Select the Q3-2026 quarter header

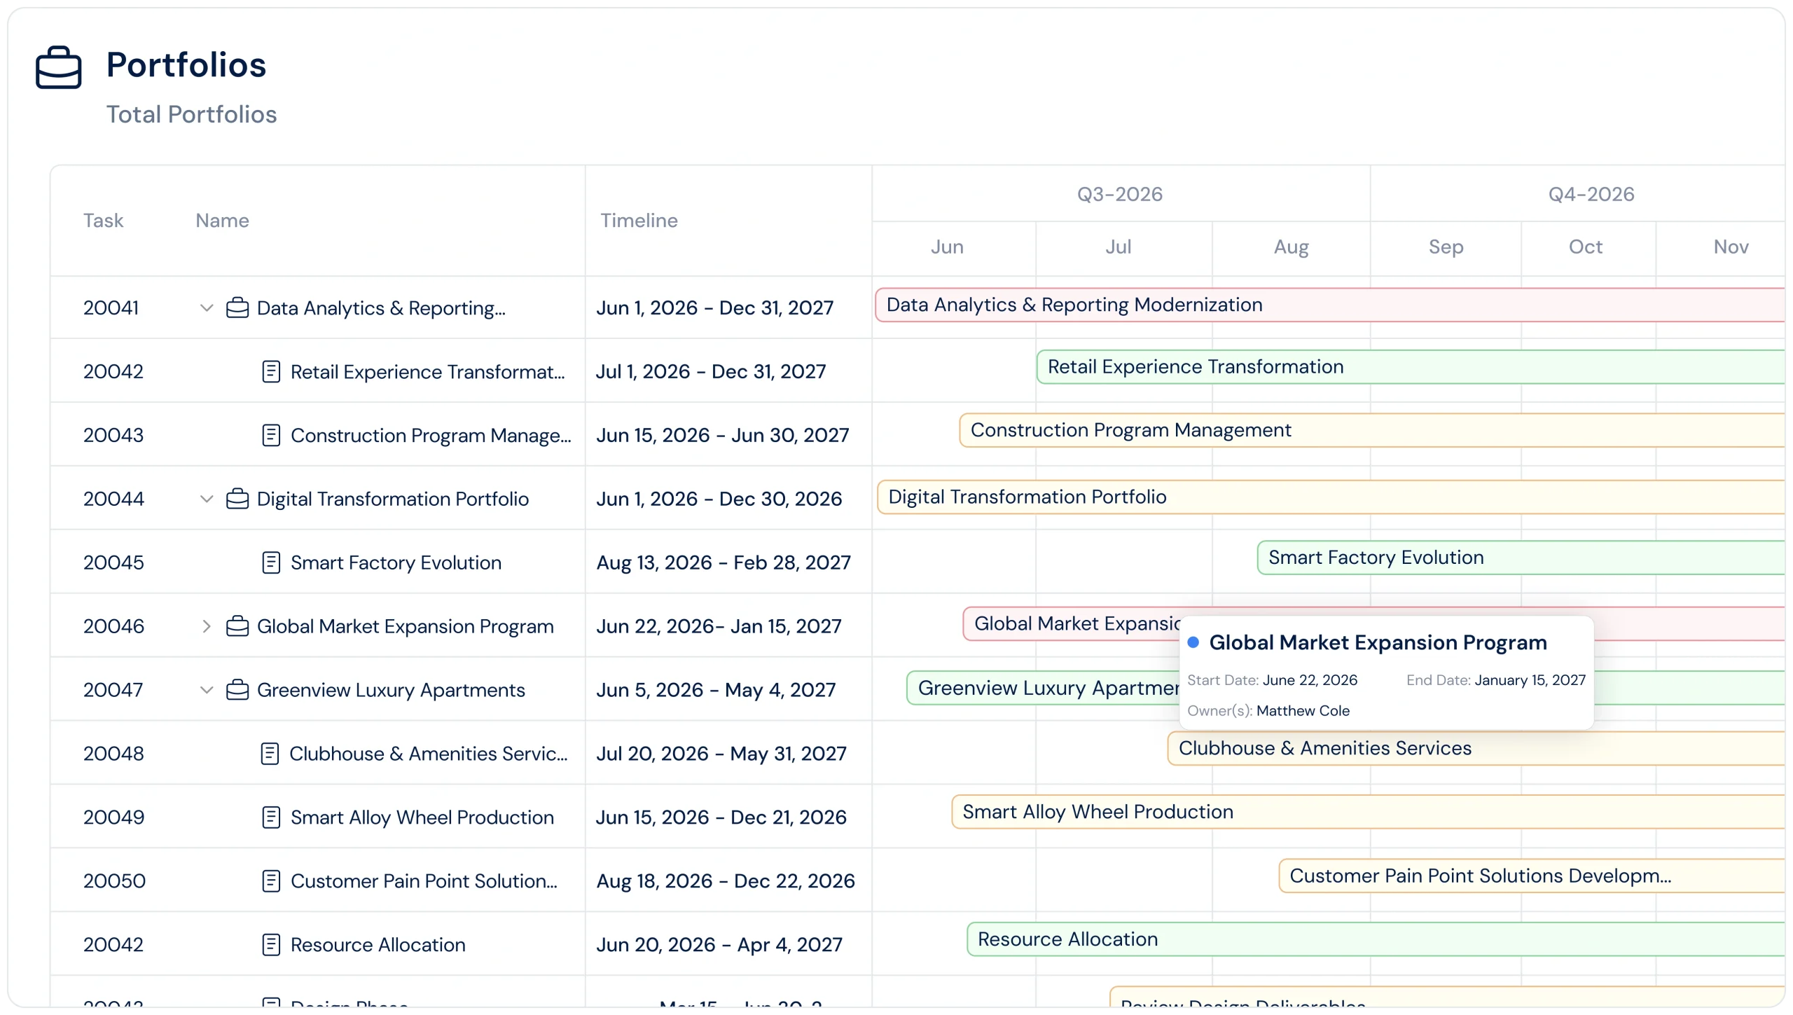pos(1120,194)
